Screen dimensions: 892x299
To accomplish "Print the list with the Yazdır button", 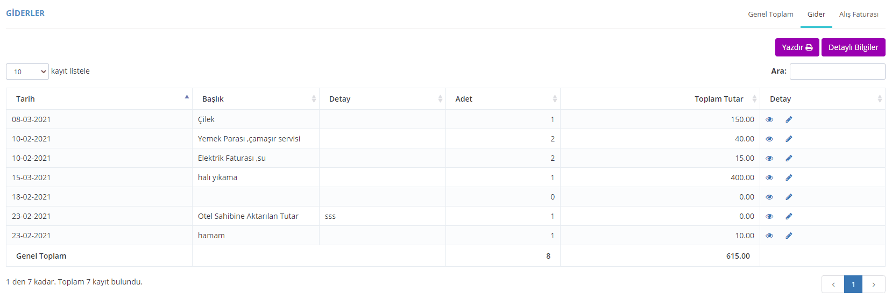I will coord(797,47).
